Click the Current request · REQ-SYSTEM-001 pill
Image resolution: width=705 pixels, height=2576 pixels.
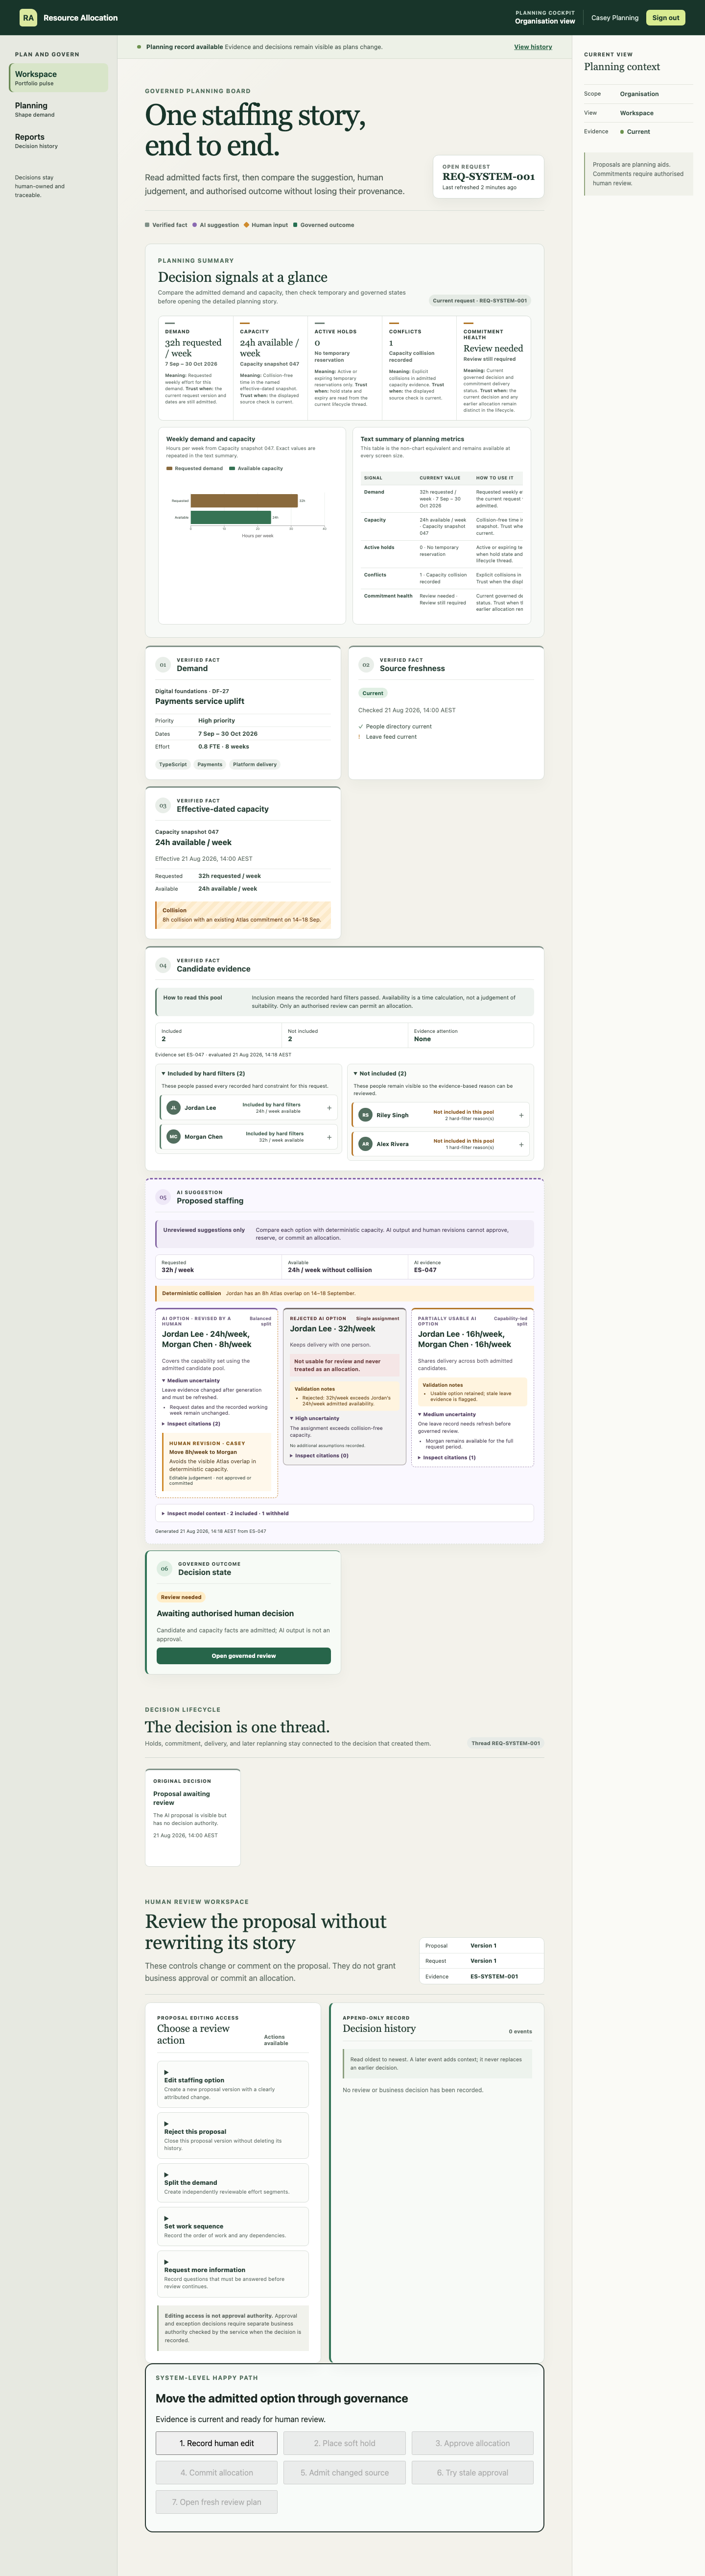click(479, 300)
